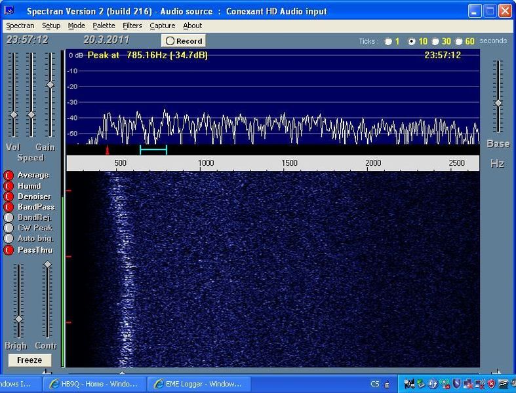Enable the CW Peak filter
The height and width of the screenshot is (393, 516).
[9, 228]
